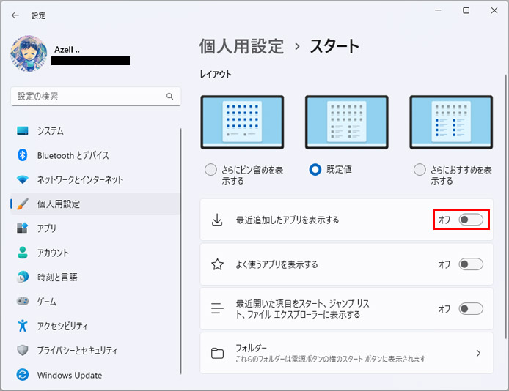The width and height of the screenshot is (509, 391).
Task: Open Bluetooth とデバイス settings icon
Action: pyautogui.click(x=23, y=155)
